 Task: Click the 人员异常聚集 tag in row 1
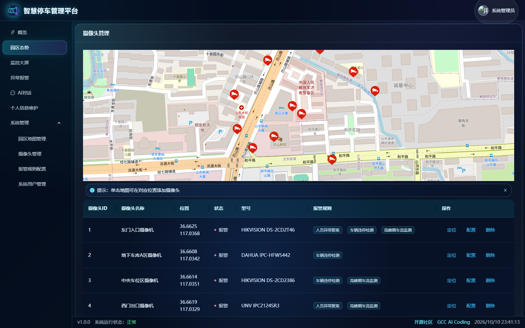tap(328, 230)
